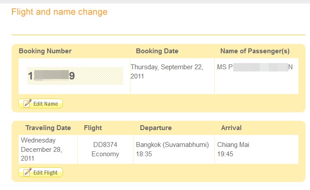Click the Flight and name change heading

(x=60, y=12)
